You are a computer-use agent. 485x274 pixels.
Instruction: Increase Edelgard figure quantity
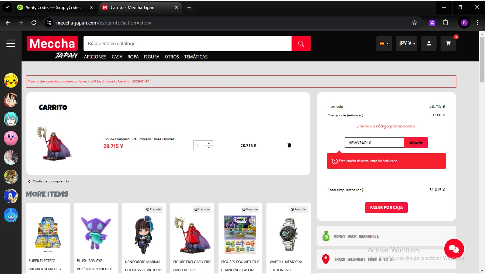(x=209, y=143)
